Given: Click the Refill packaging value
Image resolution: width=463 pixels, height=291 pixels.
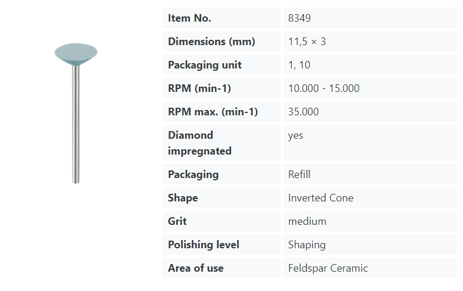Looking at the screenshot, I should click(x=299, y=174).
